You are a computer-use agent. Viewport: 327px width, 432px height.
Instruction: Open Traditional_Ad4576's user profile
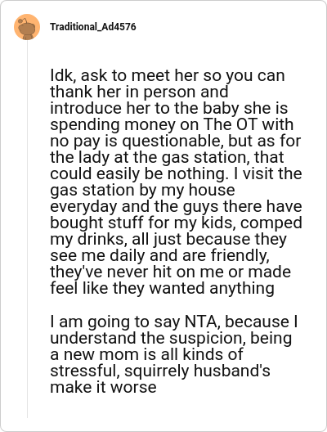tap(92, 27)
